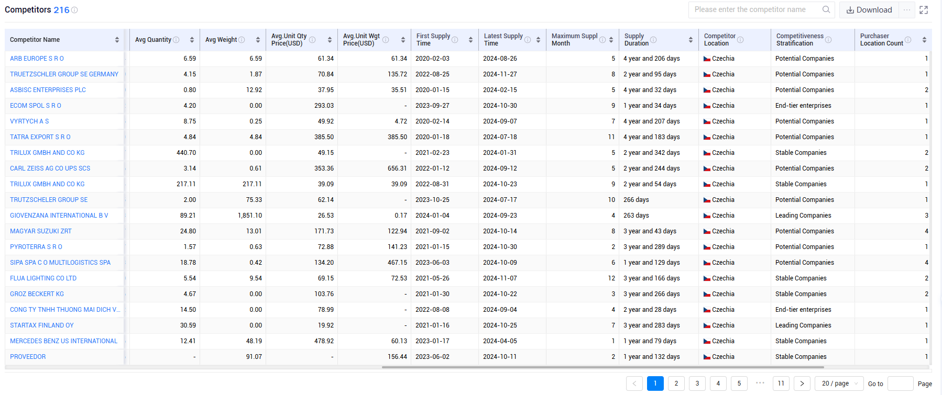Click 440.70 average quantity cell
The height and width of the screenshot is (395, 942).
pos(186,153)
